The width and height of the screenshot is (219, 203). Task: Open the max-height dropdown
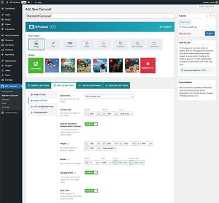tap(109, 148)
